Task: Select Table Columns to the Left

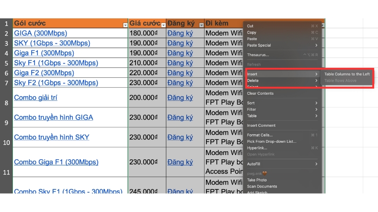Action: pyautogui.click(x=347, y=74)
